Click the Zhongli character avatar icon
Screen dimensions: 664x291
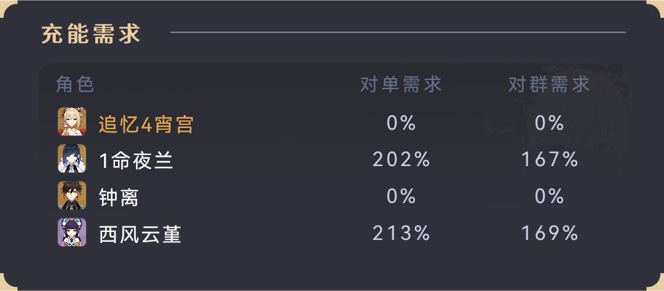tap(72, 197)
